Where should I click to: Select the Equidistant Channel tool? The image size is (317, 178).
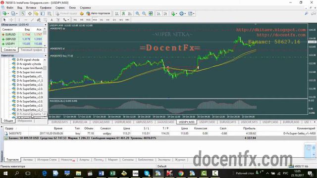39,20
